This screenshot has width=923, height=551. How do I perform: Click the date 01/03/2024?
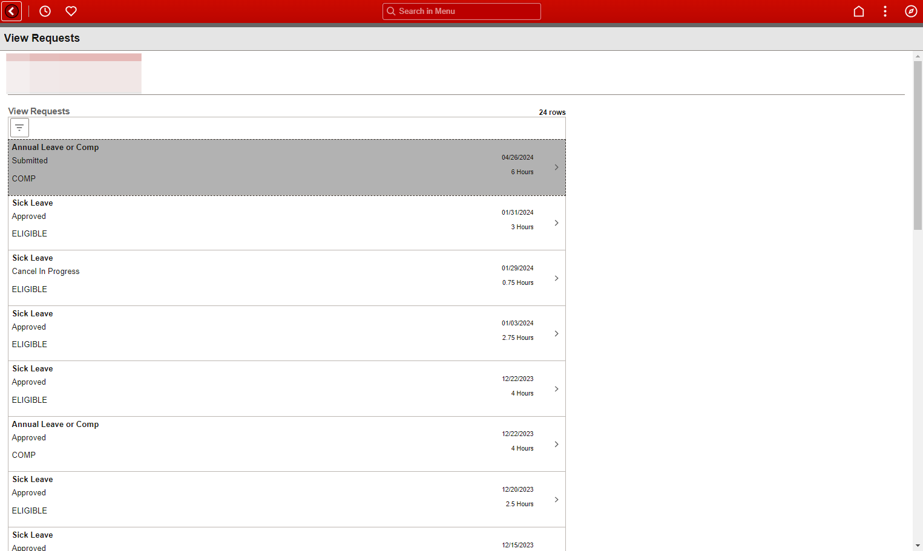[517, 323]
